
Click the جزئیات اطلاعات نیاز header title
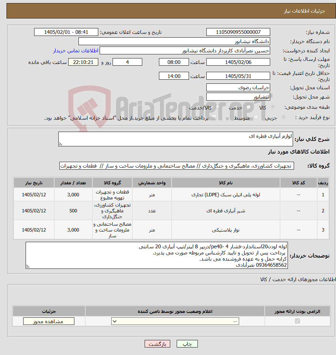(304, 11)
